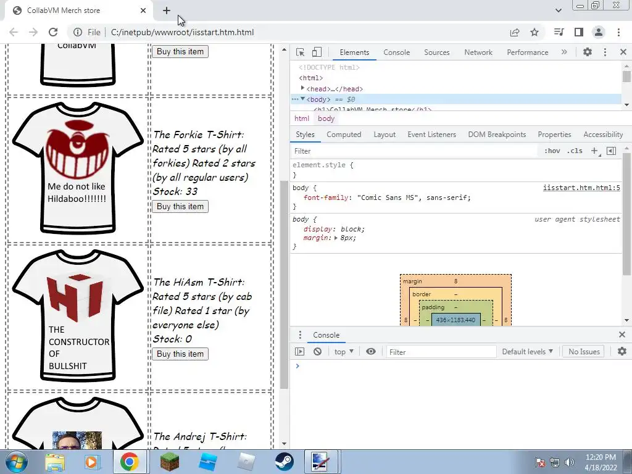This screenshot has width=632, height=474.
Task: Open the Network tab
Action: click(x=478, y=52)
